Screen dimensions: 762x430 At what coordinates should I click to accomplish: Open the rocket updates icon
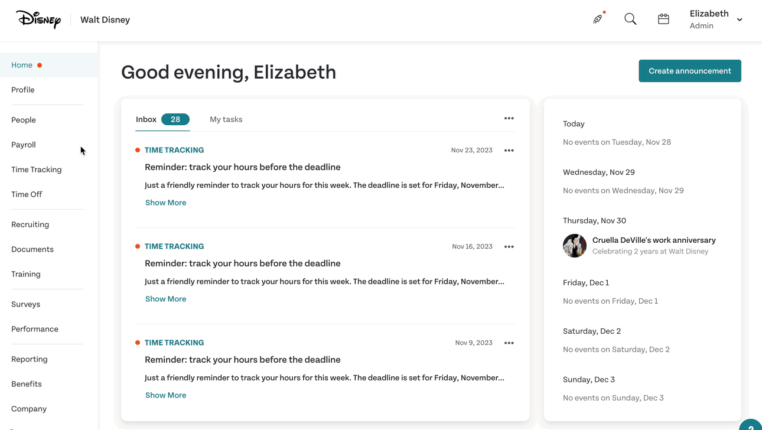coord(598,19)
